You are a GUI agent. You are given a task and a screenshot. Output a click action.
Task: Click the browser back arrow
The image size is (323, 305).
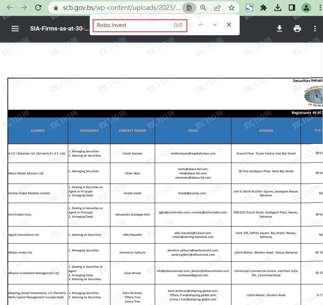point(10,7)
